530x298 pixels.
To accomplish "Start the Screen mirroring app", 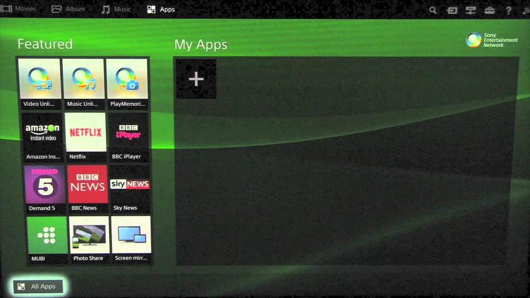I will (x=131, y=240).
